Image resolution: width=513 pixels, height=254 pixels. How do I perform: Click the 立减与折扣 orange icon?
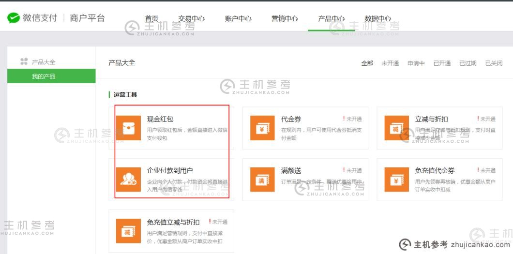click(396, 128)
